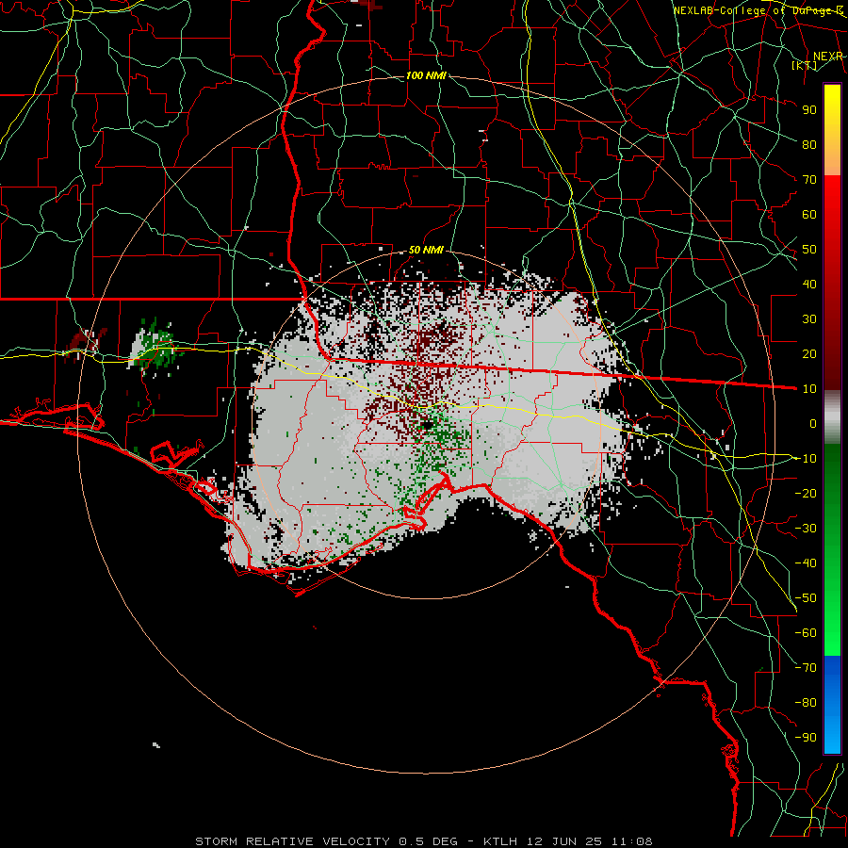The image size is (848, 848).
Task: Click the 40 value on the velocity scale
Action: pos(809,285)
